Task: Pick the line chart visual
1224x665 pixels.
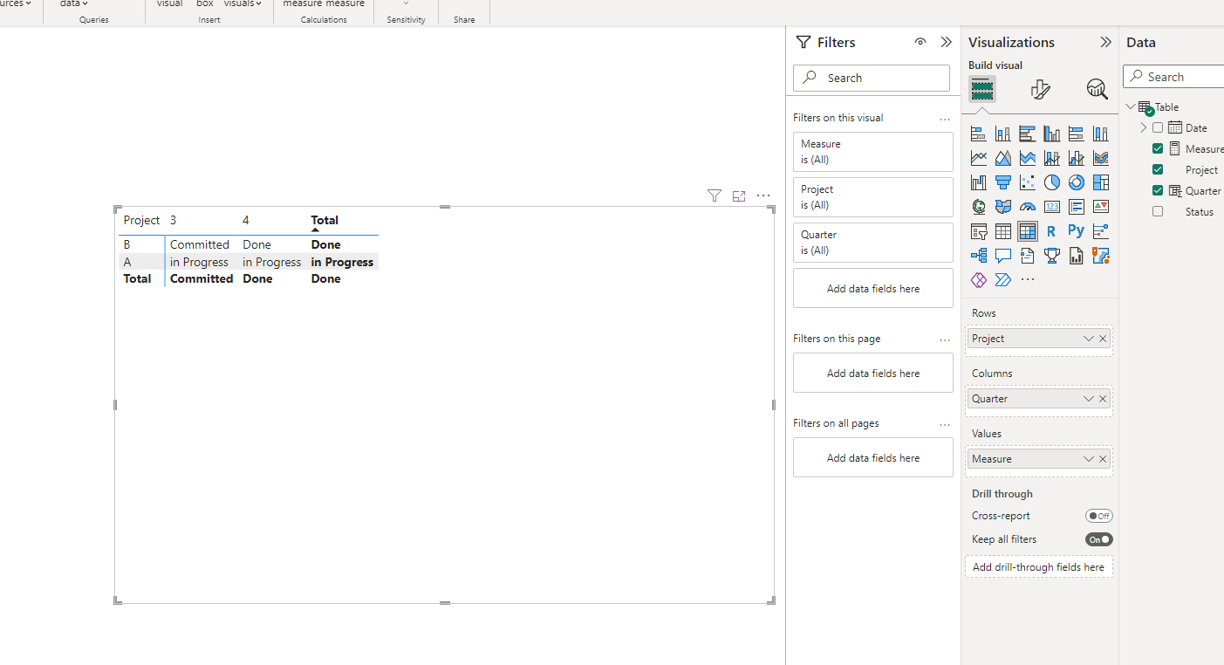Action: point(979,159)
